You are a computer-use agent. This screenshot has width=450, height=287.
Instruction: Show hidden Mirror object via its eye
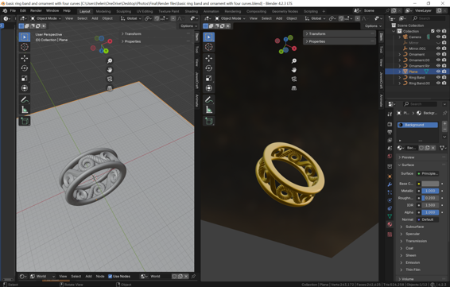coord(438,43)
